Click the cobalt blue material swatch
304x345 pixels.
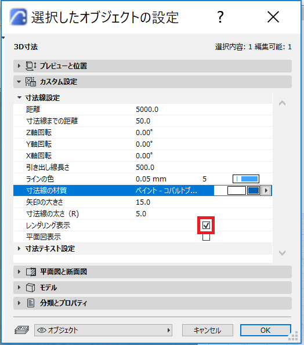point(254,191)
